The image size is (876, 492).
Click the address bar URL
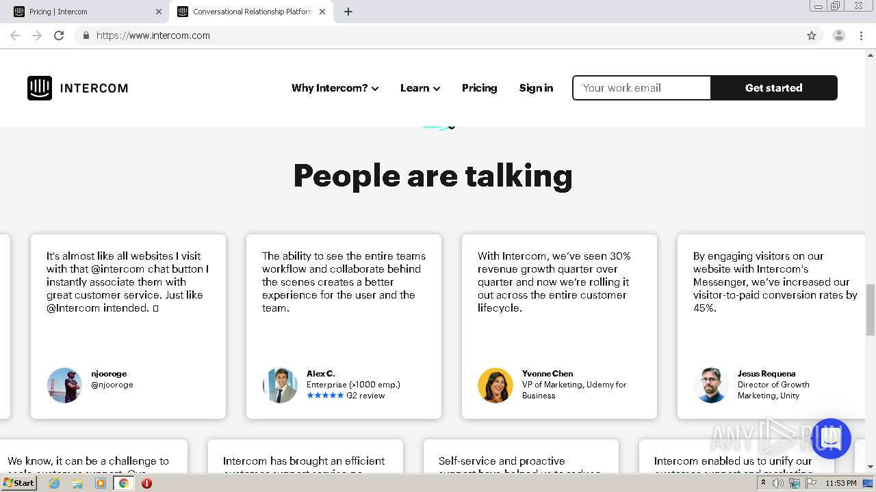pos(153,36)
